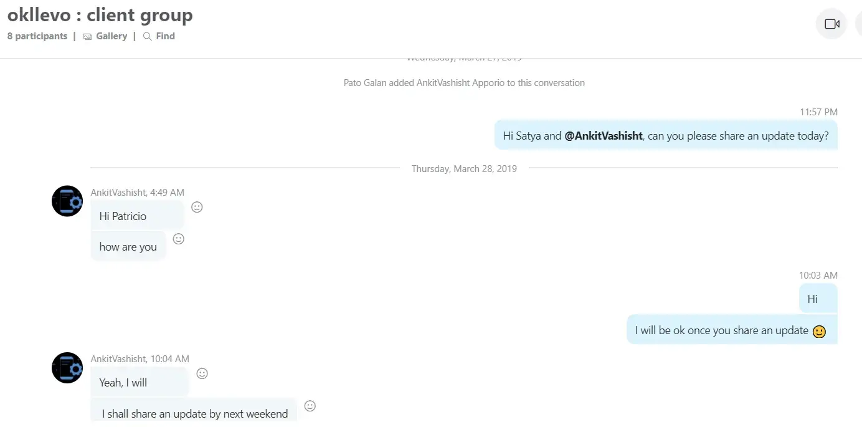Select the "I will be ok once" message bubble
862x427 pixels.
(x=721, y=330)
